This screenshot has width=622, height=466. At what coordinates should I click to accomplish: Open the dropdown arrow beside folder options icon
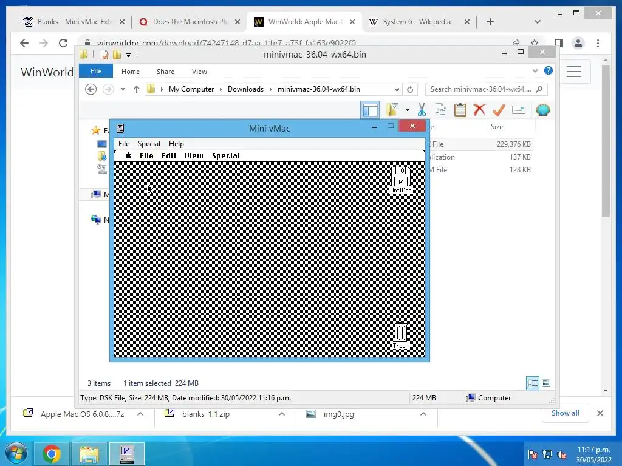(x=407, y=110)
